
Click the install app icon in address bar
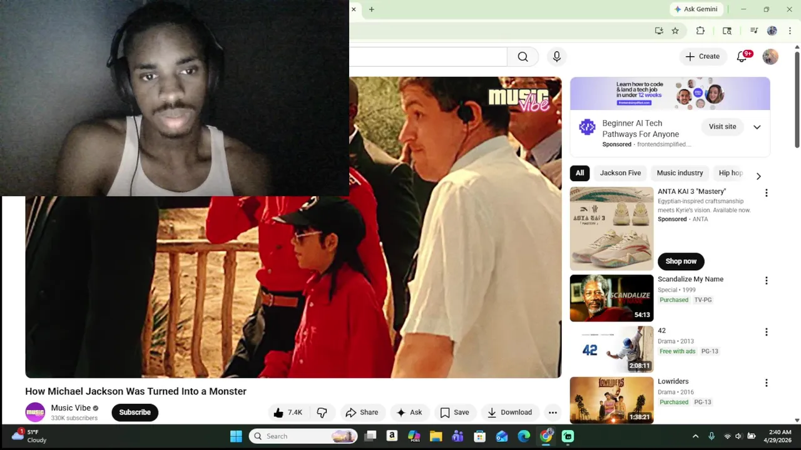pyautogui.click(x=659, y=31)
